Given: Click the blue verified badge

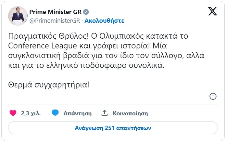Looking at the screenshot, I should tap(85, 12).
